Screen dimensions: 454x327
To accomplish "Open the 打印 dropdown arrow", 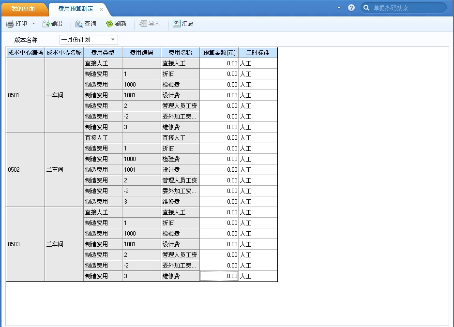I will pyautogui.click(x=33, y=24).
